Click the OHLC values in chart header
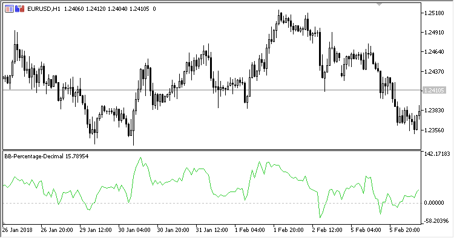Image resolution: width=454 pixels, height=238 pixels. point(107,9)
